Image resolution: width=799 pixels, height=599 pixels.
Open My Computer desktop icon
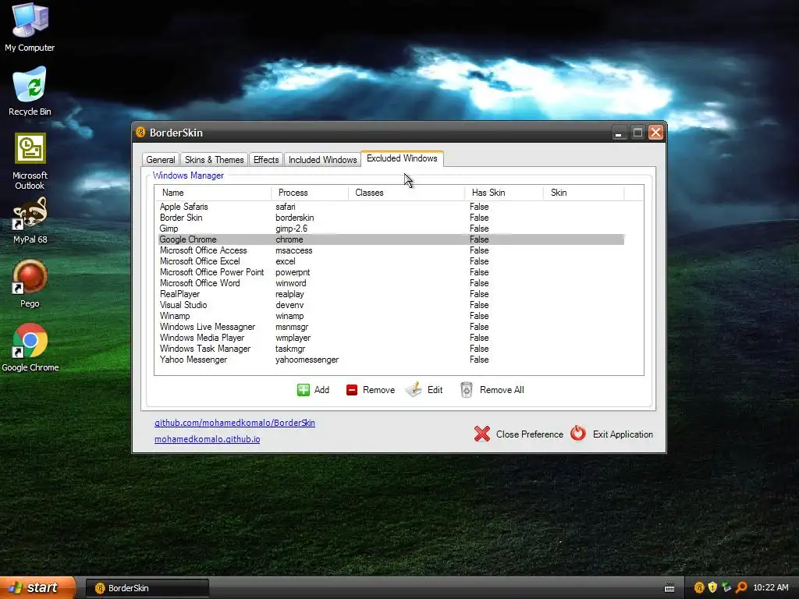30,28
